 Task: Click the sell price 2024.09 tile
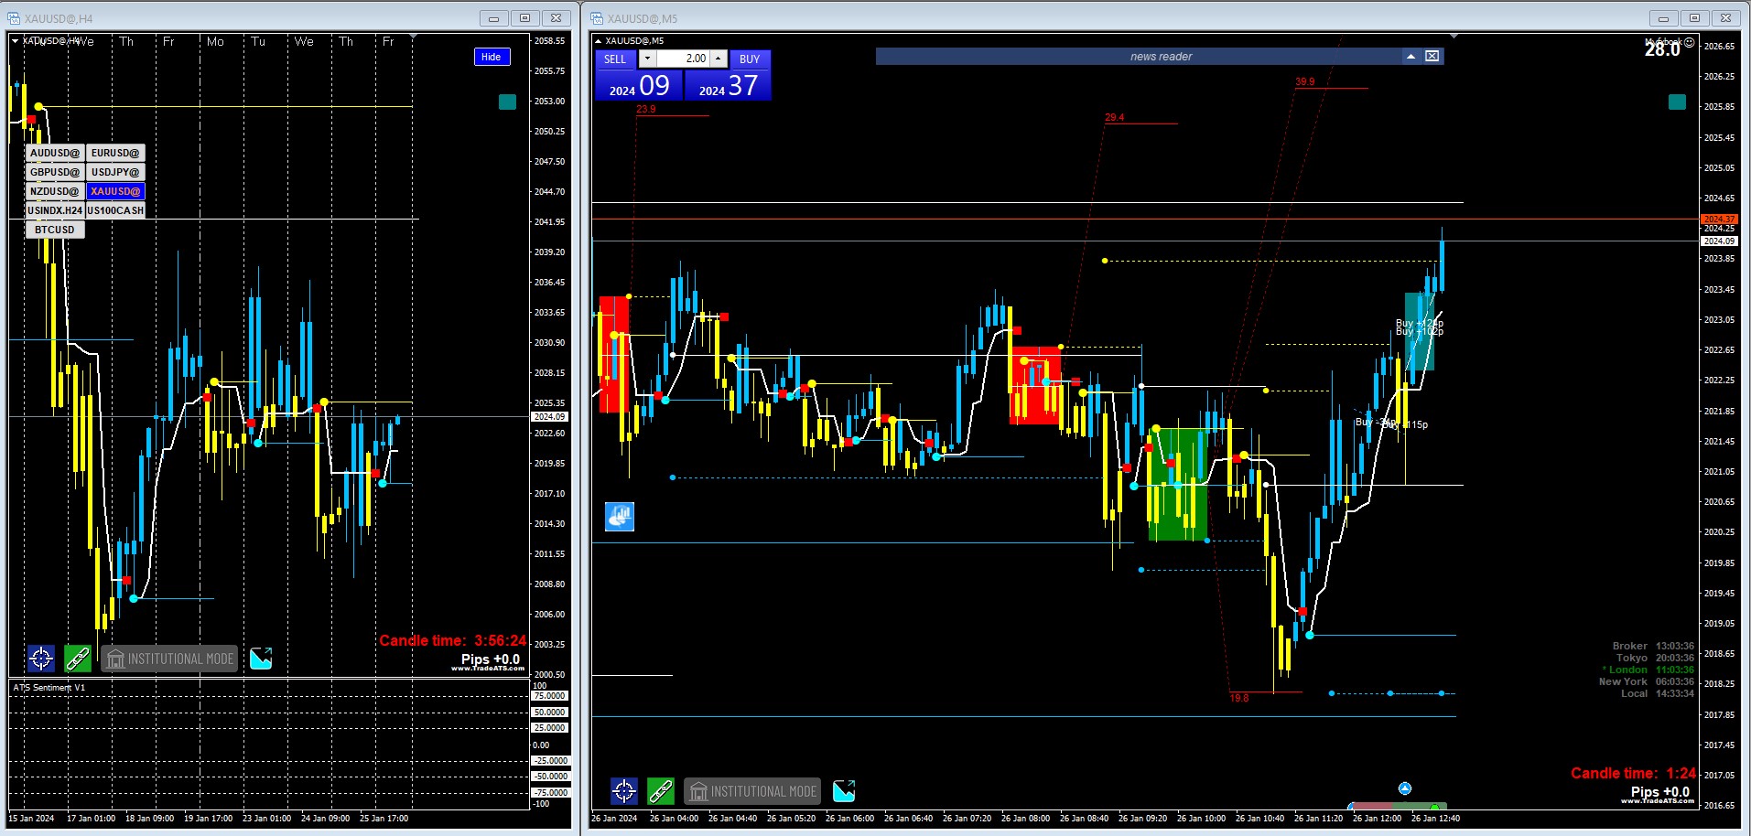[639, 85]
